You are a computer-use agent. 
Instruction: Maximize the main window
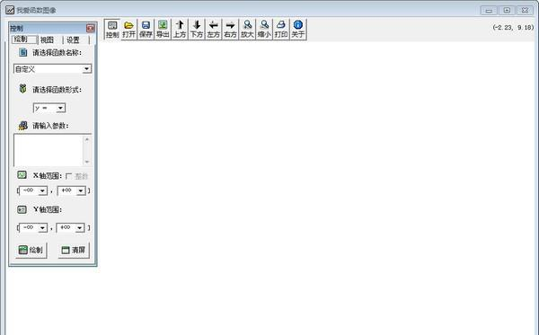pos(507,10)
